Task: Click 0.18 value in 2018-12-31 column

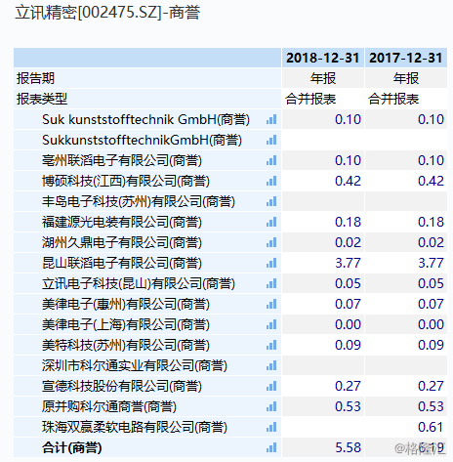Action: [348, 222]
